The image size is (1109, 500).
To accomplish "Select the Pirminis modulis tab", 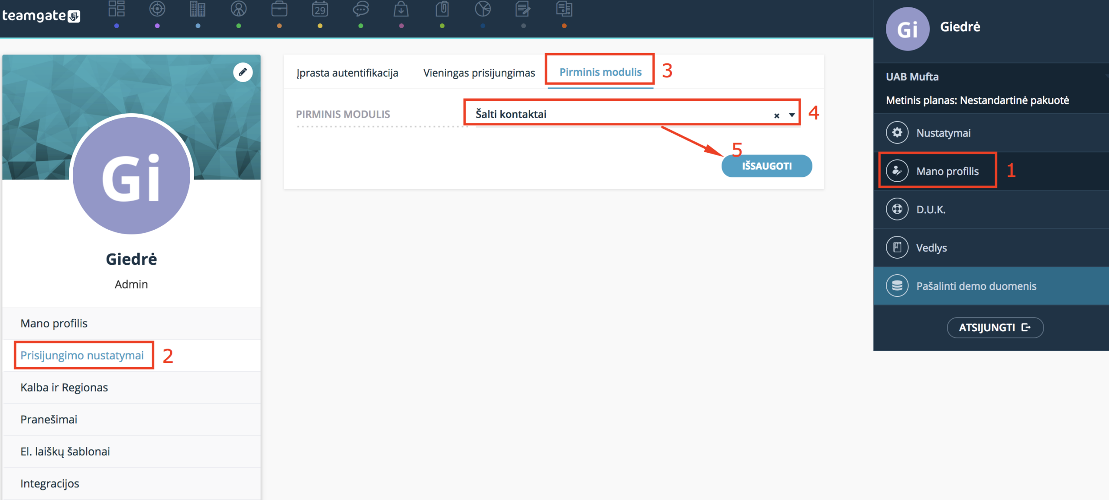I will pos(600,72).
